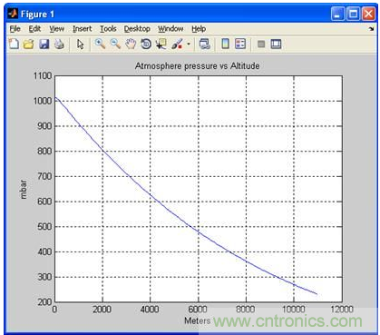Image resolution: width=380 pixels, height=335 pixels.
Task: Save the figure using the floppy disk icon
Action: [44, 44]
